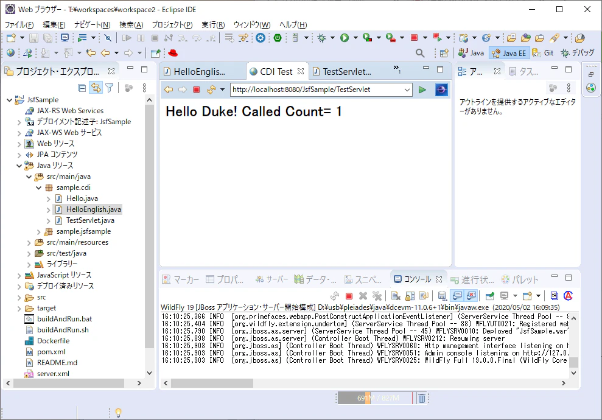Screen dimensions: 602x420
Task: Click the globe Open Web Browser toolbar icon
Action: pyautogui.click(x=10, y=53)
